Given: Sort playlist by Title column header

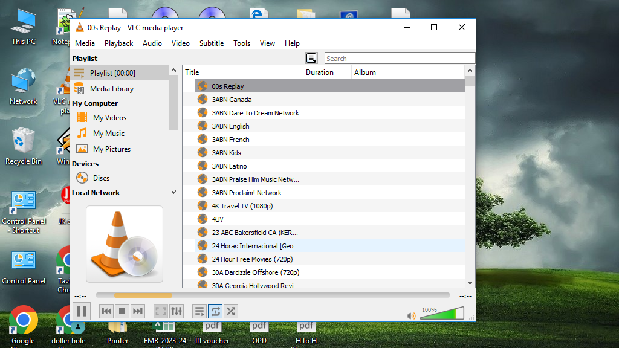Looking at the screenshot, I should (x=243, y=72).
